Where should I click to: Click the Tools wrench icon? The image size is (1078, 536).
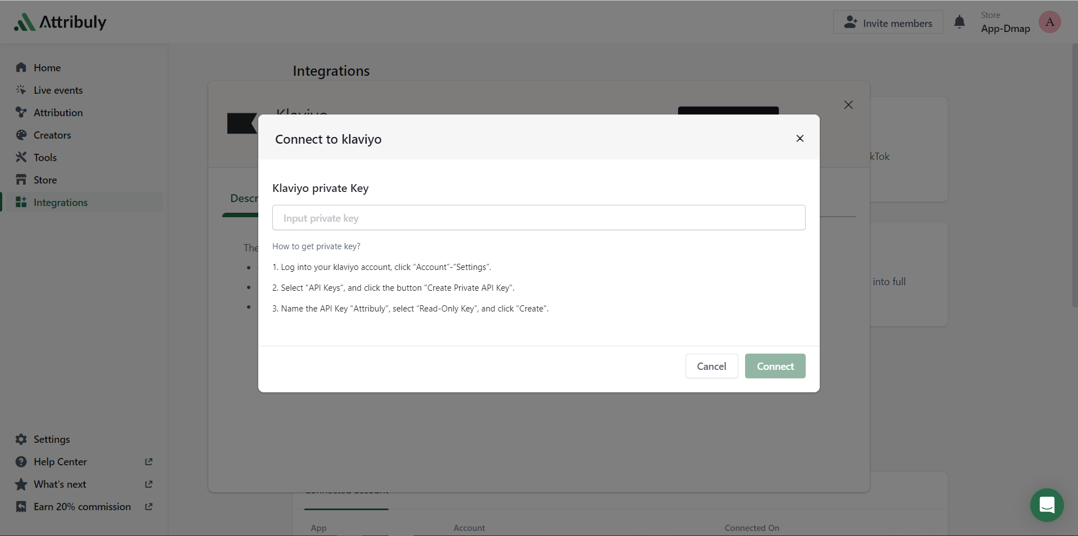21,157
